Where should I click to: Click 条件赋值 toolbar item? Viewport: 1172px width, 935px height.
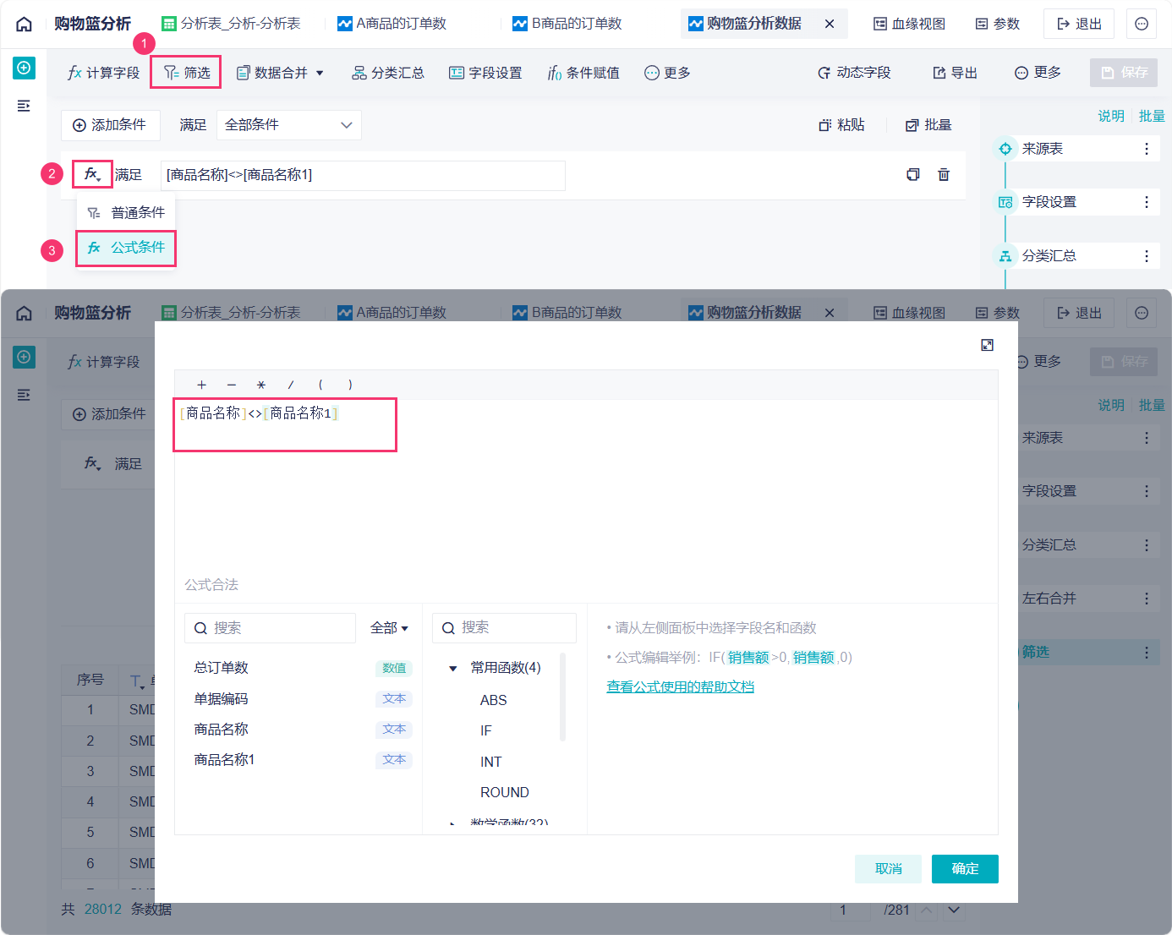click(583, 73)
